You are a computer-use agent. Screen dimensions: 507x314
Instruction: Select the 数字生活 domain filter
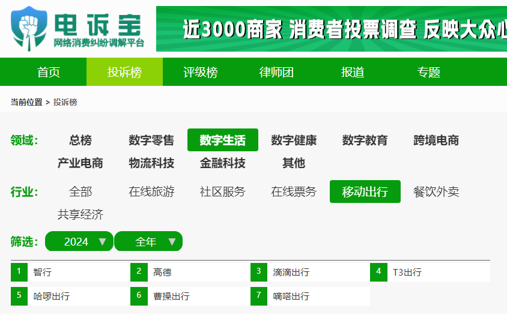point(223,140)
